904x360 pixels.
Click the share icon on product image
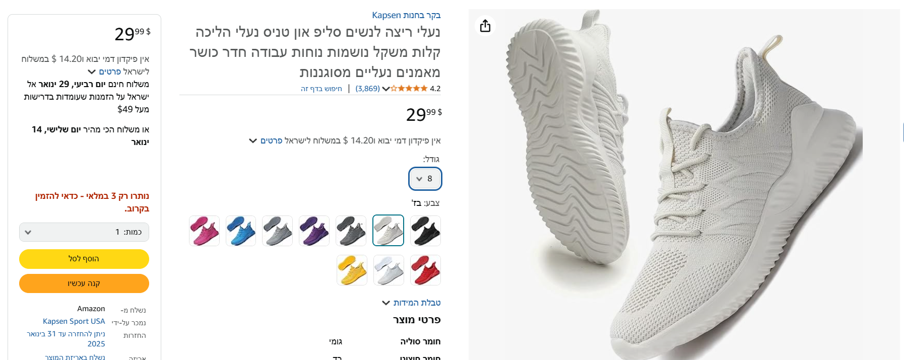click(485, 26)
